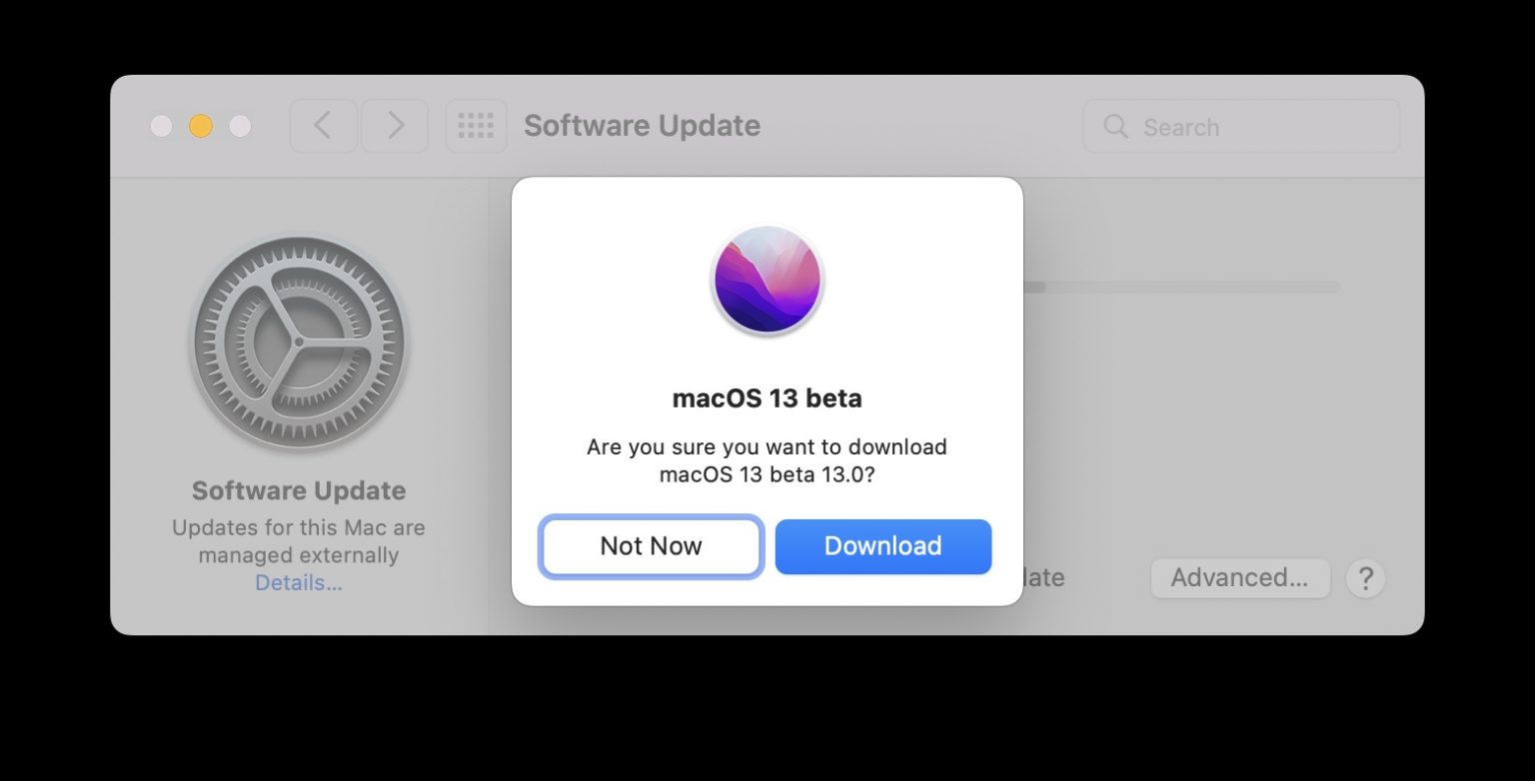Image resolution: width=1535 pixels, height=781 pixels.
Task: Click the red close window button
Action: [161, 127]
